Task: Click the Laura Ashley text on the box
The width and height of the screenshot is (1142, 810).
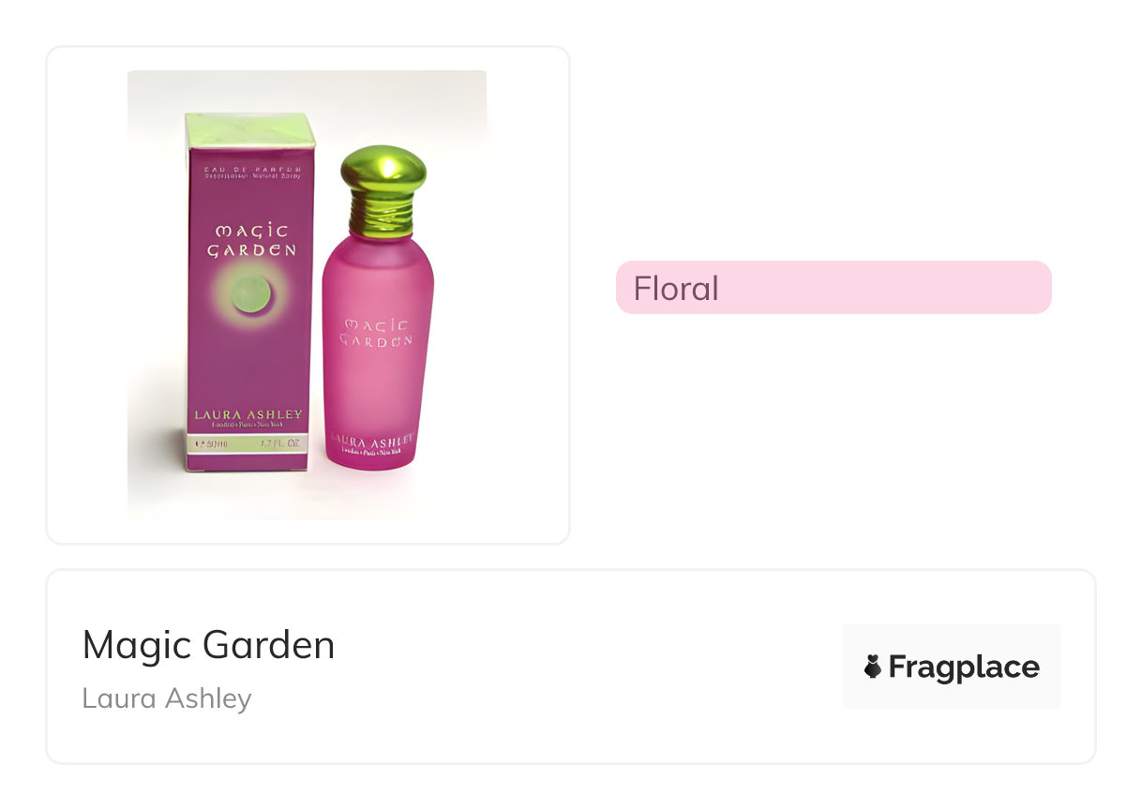Action: click(248, 414)
